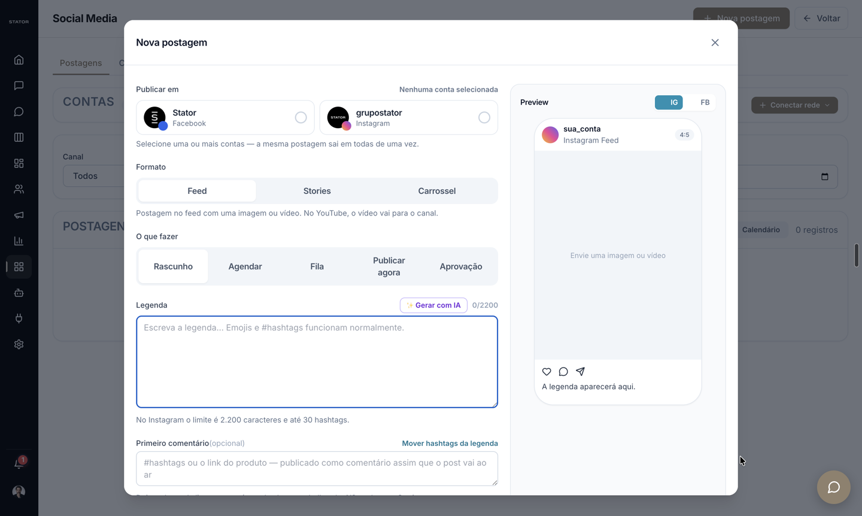Click into the Legenda text area
The image size is (862, 516).
(x=317, y=362)
